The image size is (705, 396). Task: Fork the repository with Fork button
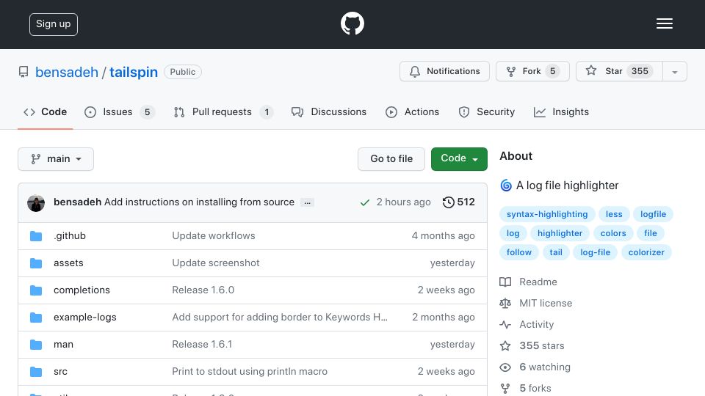pyautogui.click(x=533, y=71)
